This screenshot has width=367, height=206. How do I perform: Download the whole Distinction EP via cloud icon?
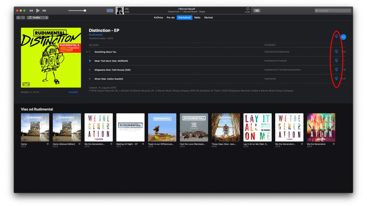(x=336, y=36)
